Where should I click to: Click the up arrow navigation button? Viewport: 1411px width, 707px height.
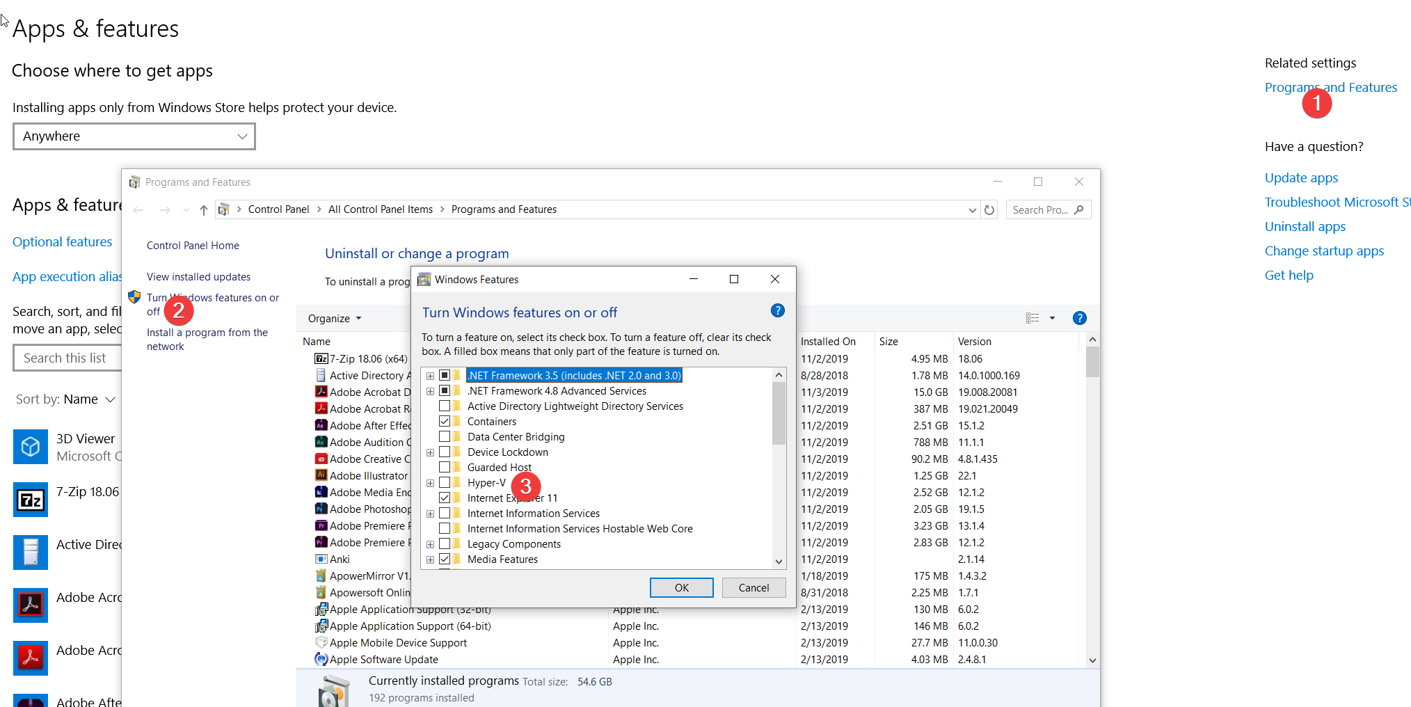pyautogui.click(x=203, y=209)
